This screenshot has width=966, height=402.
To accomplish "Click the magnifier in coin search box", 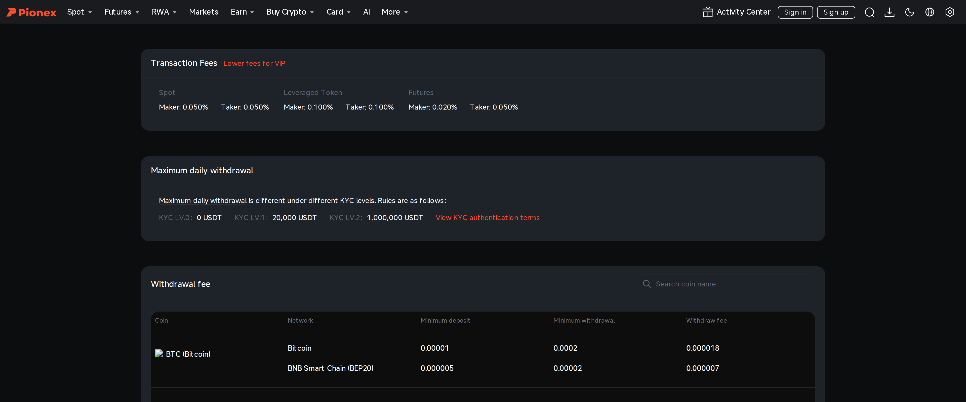I will point(647,284).
